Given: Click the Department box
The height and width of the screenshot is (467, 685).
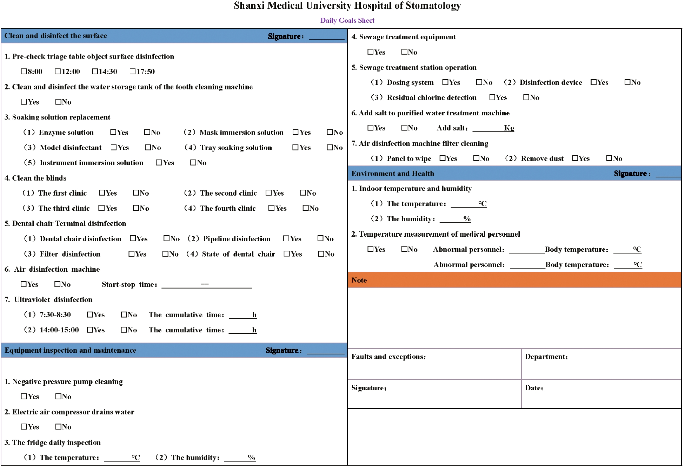Looking at the screenshot, I should 601,364.
